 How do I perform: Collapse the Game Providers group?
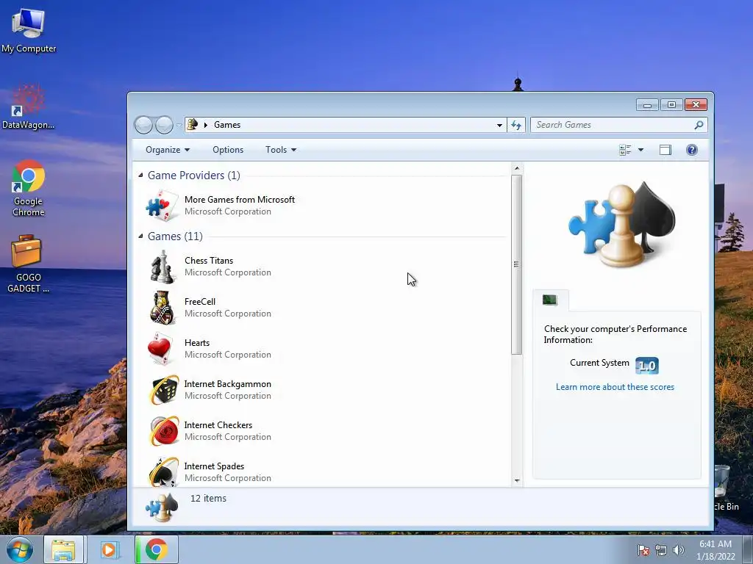click(x=140, y=176)
